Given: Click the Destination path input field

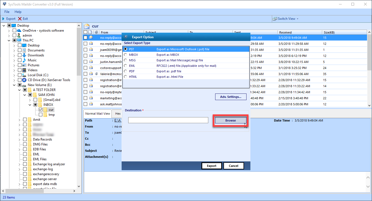Looking at the screenshot, I should coord(168,120).
